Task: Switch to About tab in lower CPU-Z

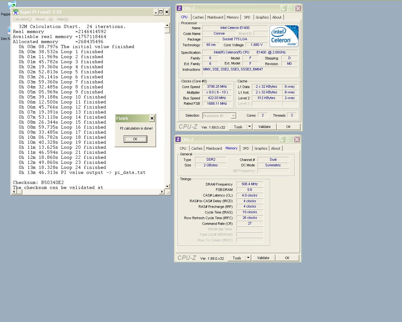Action: pyautogui.click(x=276, y=148)
